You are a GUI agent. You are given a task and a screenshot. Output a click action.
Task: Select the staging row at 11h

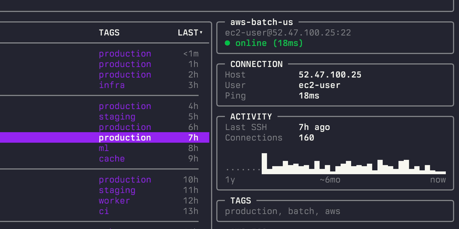117,190
